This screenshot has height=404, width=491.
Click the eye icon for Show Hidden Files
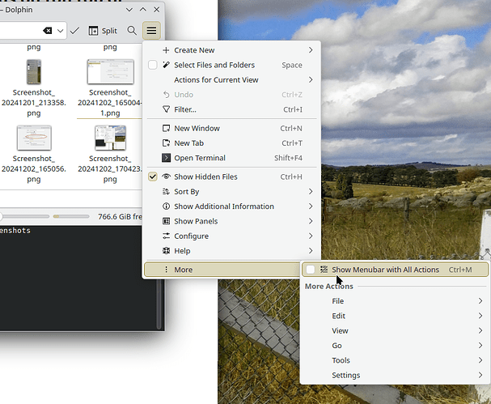click(x=166, y=176)
